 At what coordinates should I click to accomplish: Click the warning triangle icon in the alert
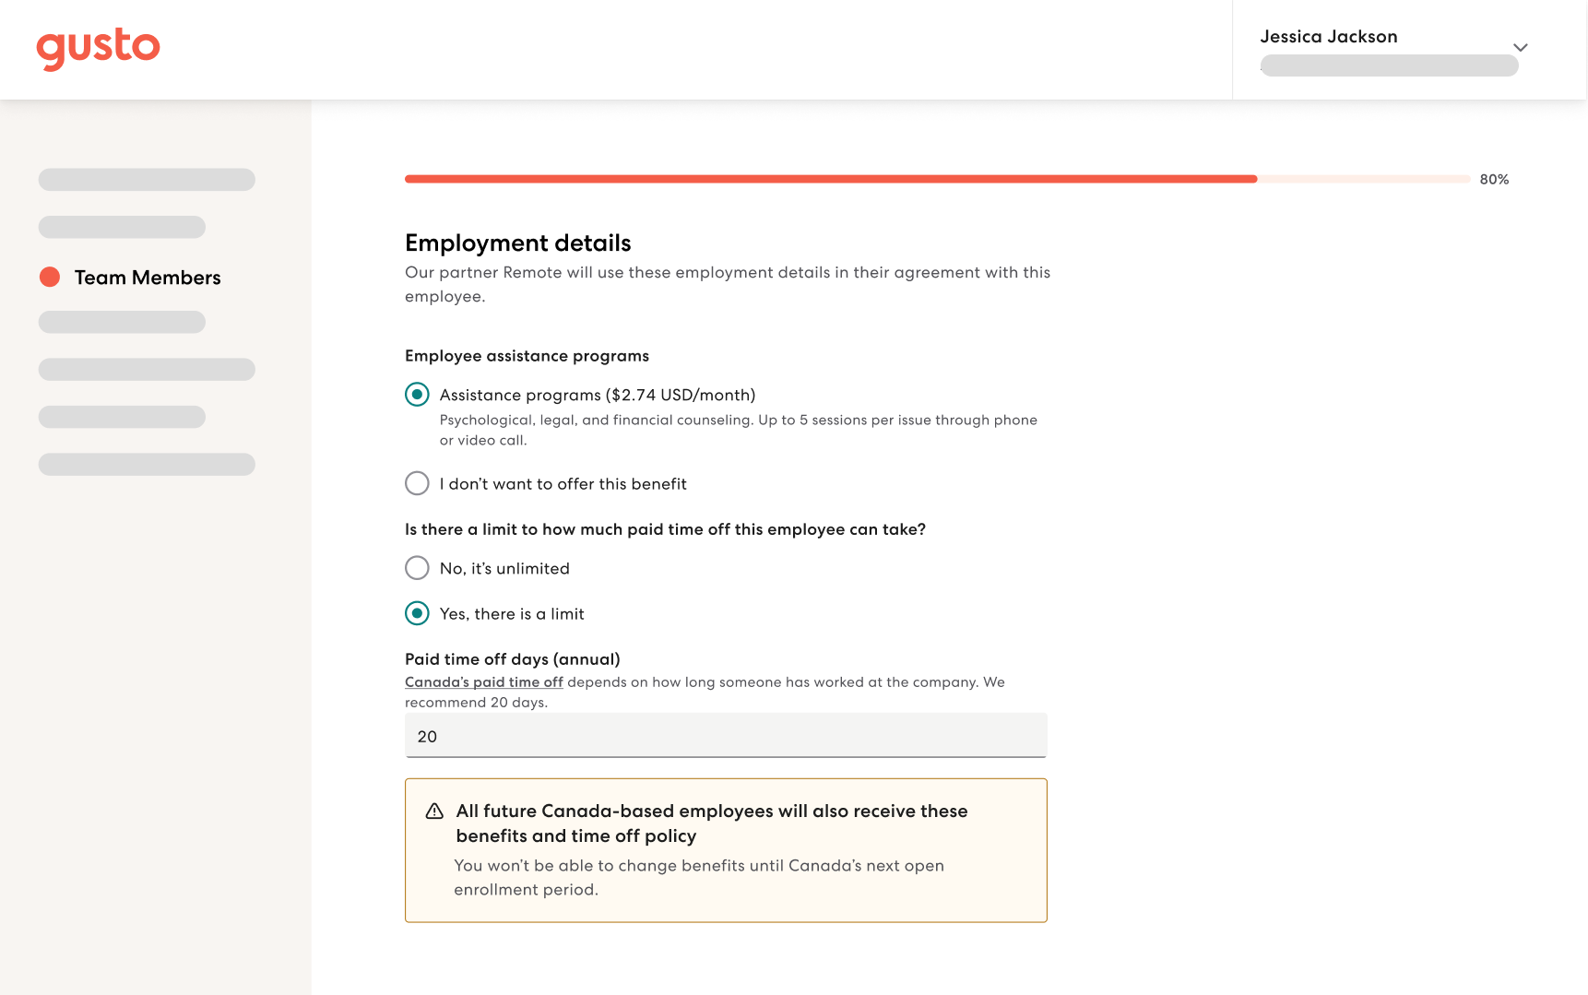pyautogui.click(x=434, y=811)
